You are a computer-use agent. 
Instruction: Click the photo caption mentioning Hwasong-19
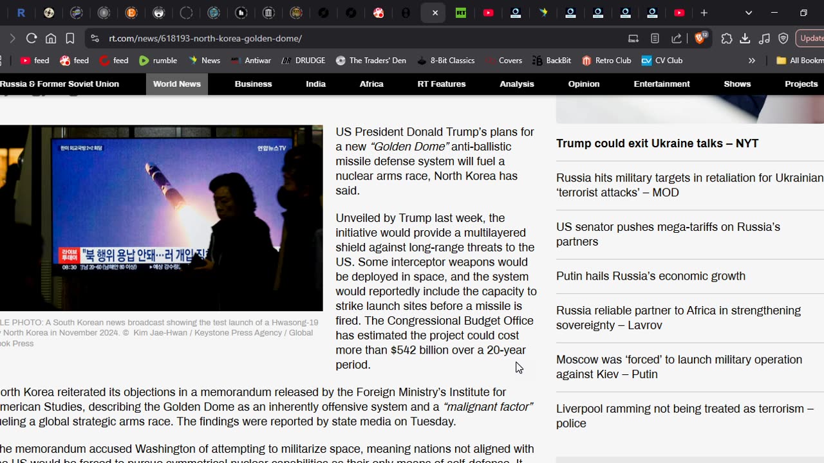click(159, 332)
